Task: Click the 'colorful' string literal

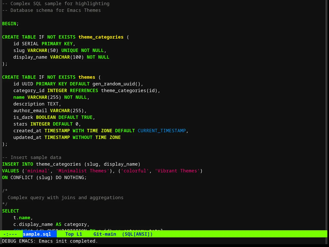Action: pyautogui.click(x=135, y=171)
